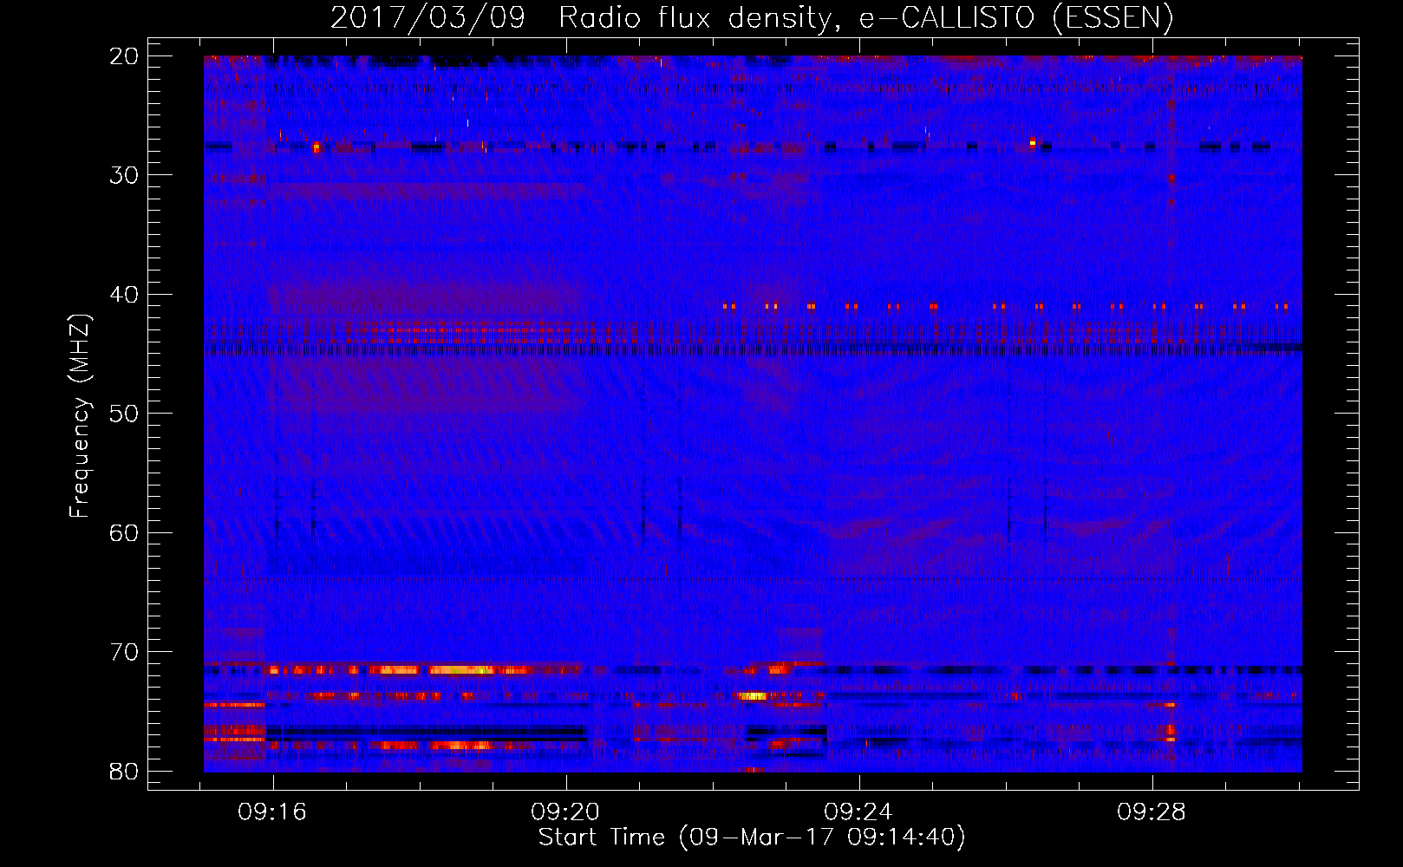This screenshot has width=1403, height=867.
Task: Click the 40 MHz frequency tick label
Action: 124,295
